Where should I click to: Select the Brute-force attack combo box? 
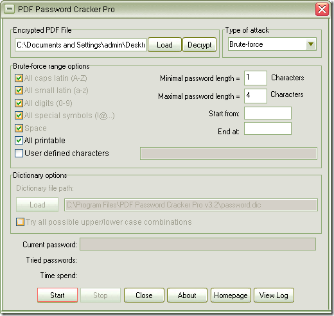coord(272,44)
